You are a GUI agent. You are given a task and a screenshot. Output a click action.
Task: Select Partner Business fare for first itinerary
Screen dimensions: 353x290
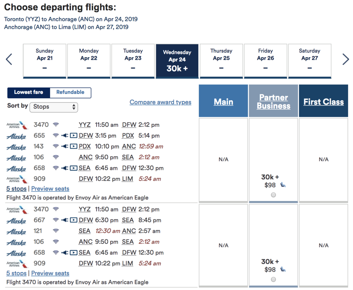coord(274,195)
